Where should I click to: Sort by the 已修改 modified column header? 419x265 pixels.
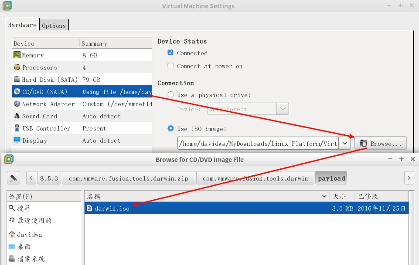(x=382, y=197)
